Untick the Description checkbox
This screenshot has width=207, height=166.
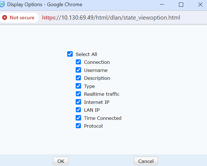click(x=78, y=78)
